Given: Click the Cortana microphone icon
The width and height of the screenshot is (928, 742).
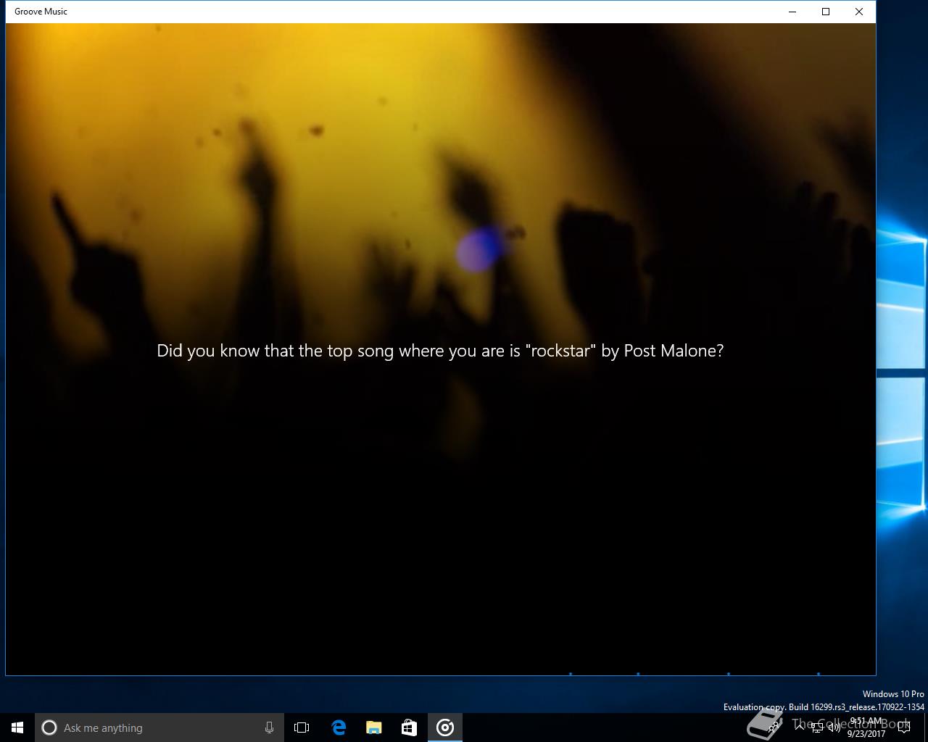Looking at the screenshot, I should click(269, 728).
